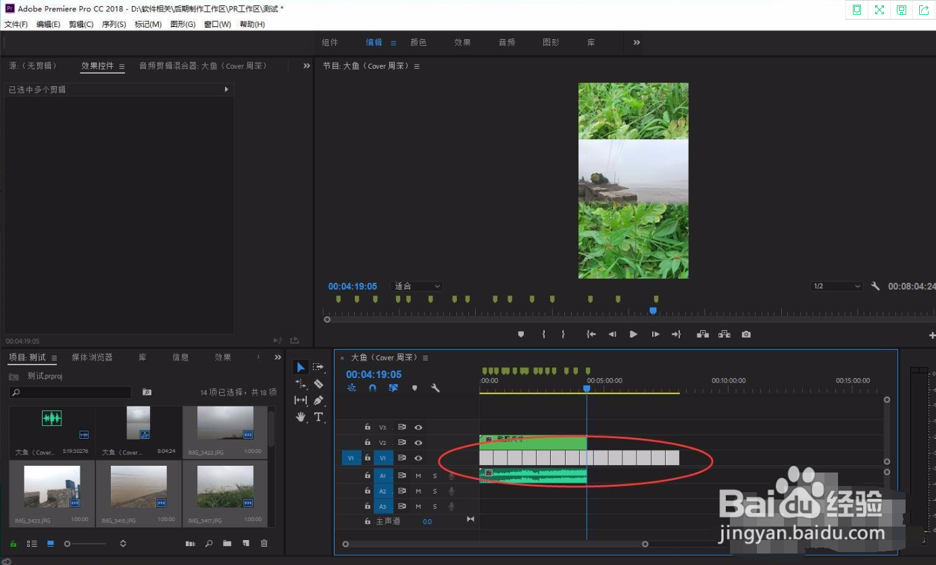
Task: Expand source panel group overflow chevrons
Action: (307, 65)
